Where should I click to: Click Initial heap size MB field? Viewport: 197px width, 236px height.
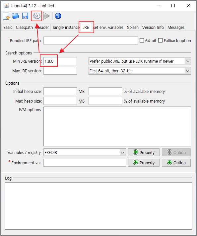coord(60,91)
